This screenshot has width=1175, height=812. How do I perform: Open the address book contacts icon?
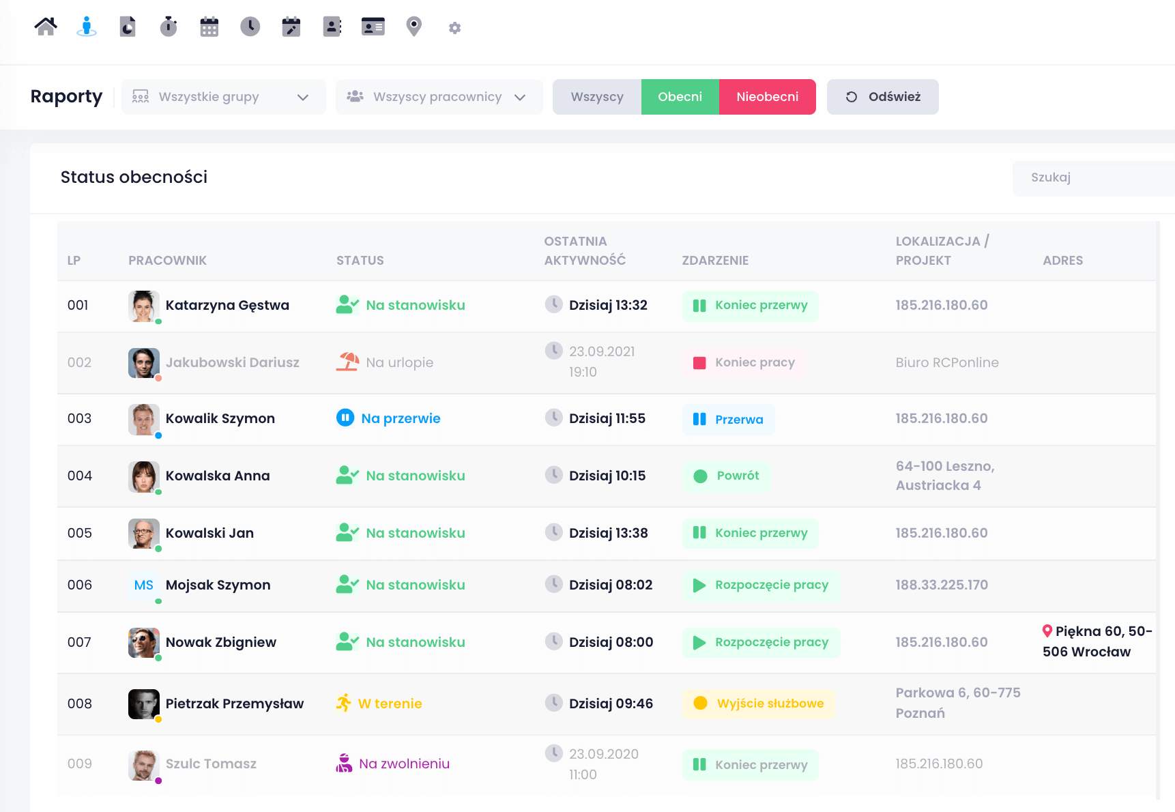tap(332, 27)
